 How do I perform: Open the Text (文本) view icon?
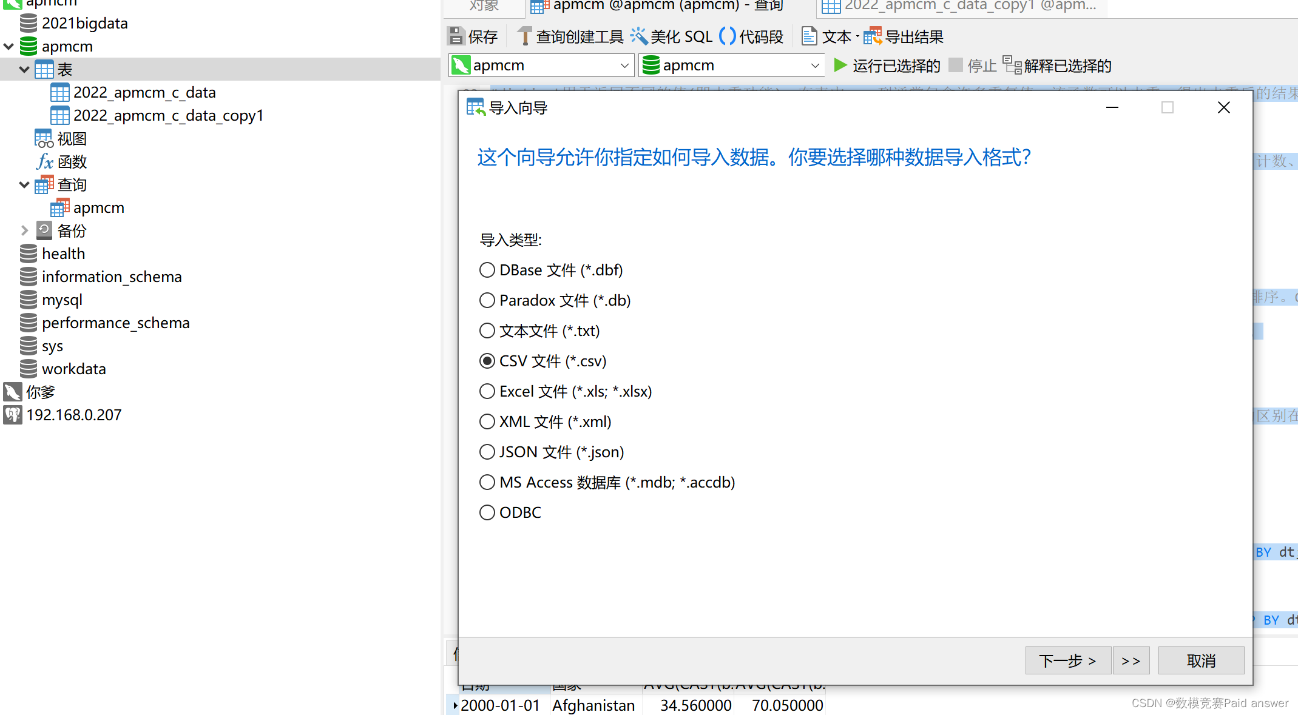[x=810, y=36]
